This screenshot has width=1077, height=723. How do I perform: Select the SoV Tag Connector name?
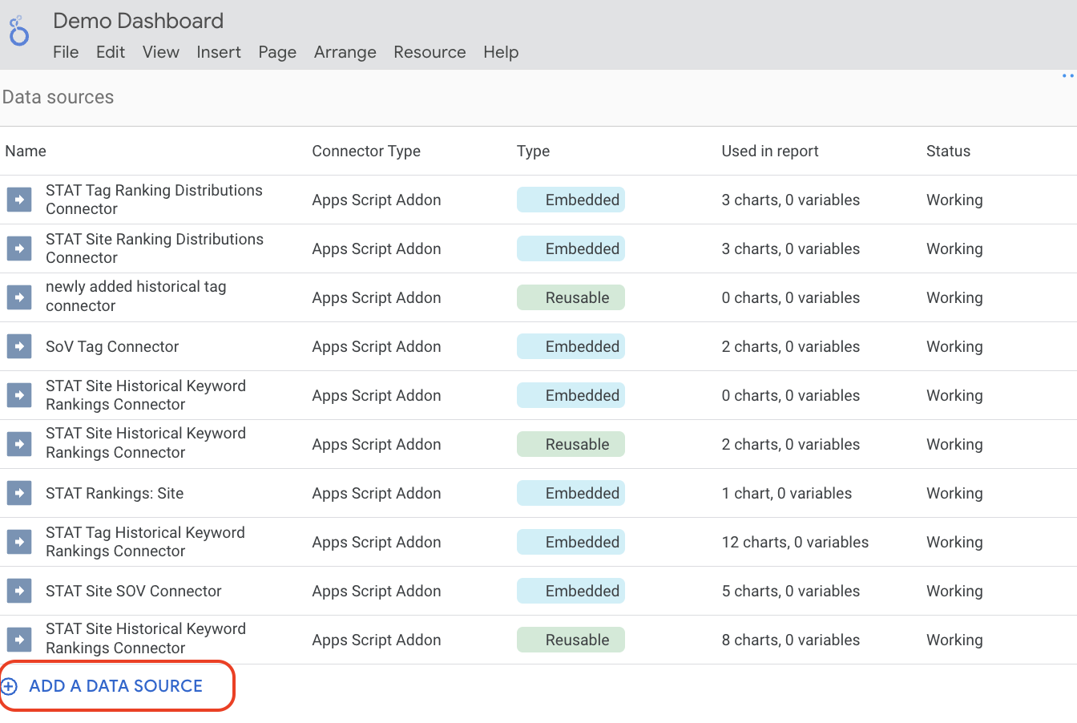tap(112, 346)
